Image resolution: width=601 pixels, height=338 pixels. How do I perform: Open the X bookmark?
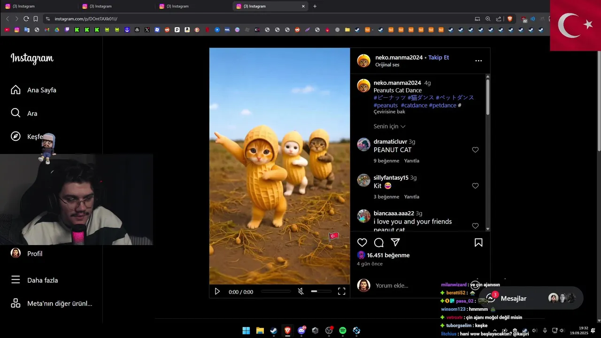147,30
